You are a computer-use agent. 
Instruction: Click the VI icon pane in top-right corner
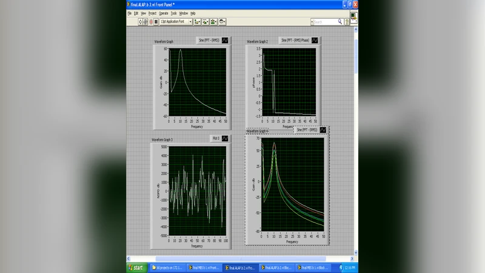click(x=353, y=18)
